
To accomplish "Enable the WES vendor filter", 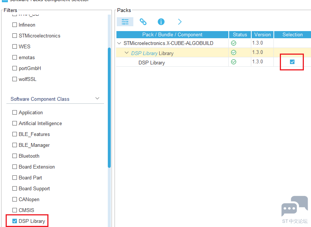I will click(15, 46).
